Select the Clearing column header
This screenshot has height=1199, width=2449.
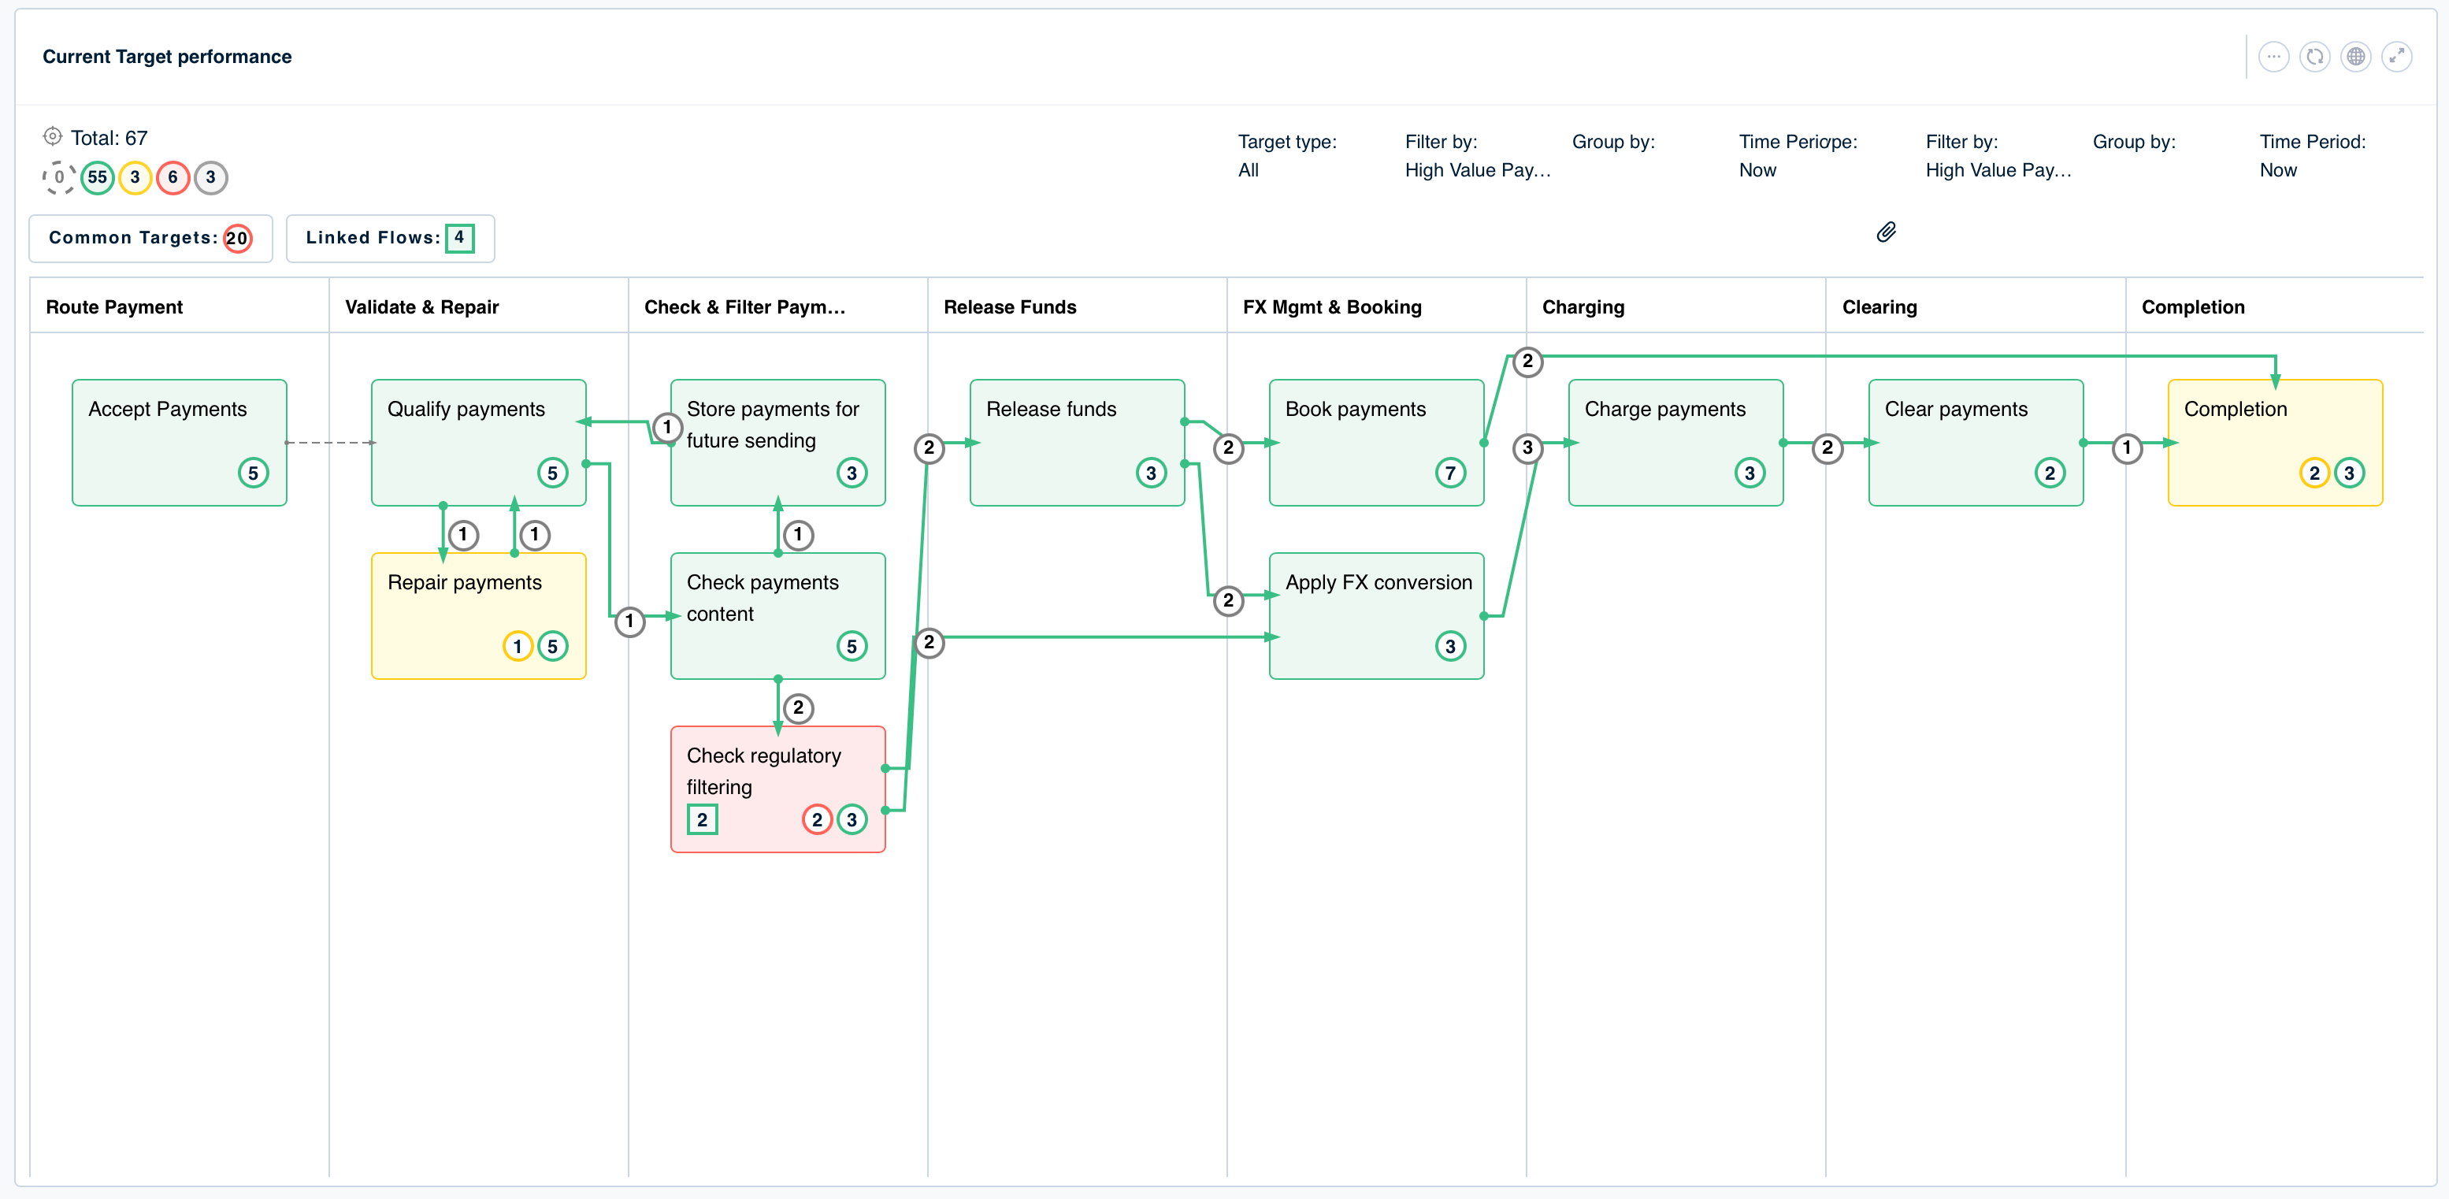coord(1879,307)
